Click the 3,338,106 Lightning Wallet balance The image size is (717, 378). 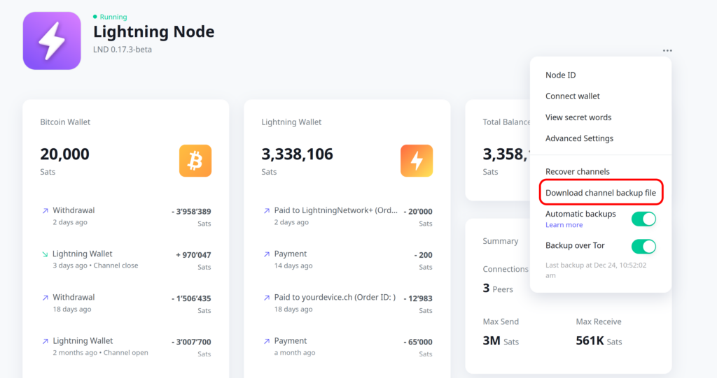point(297,154)
